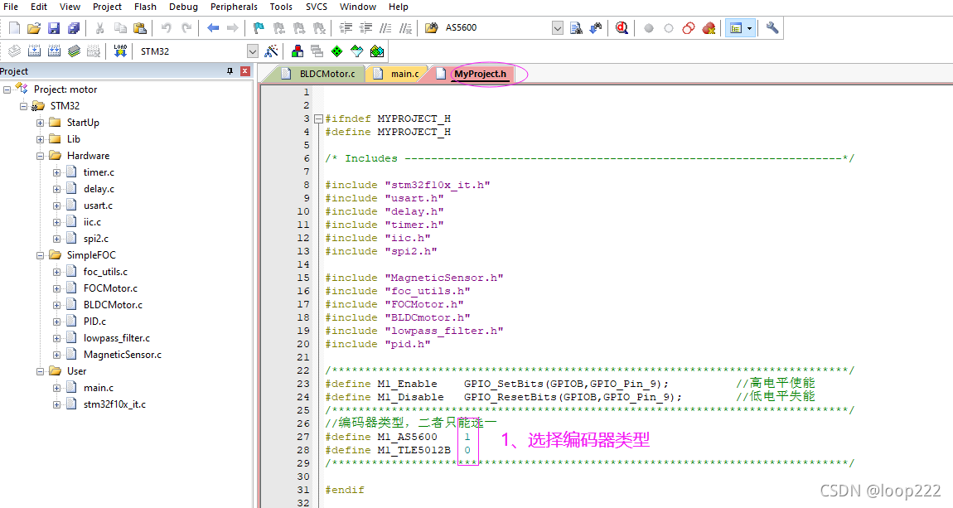This screenshot has height=508, width=953.
Task: Switch to the main.c editor tab
Action: (397, 74)
